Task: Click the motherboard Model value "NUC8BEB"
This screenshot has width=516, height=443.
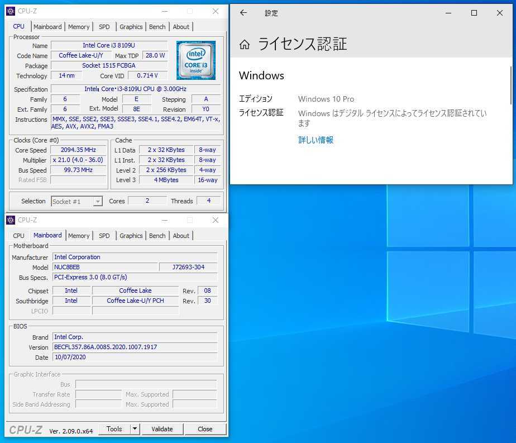Action: coord(106,267)
